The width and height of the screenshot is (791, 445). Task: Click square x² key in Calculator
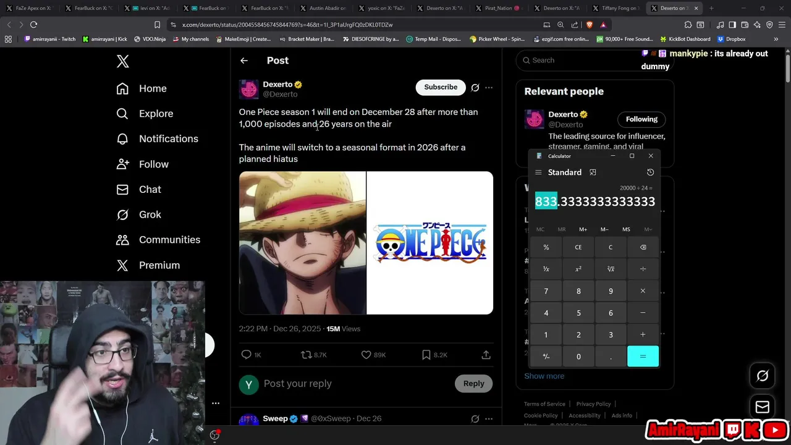tap(578, 269)
